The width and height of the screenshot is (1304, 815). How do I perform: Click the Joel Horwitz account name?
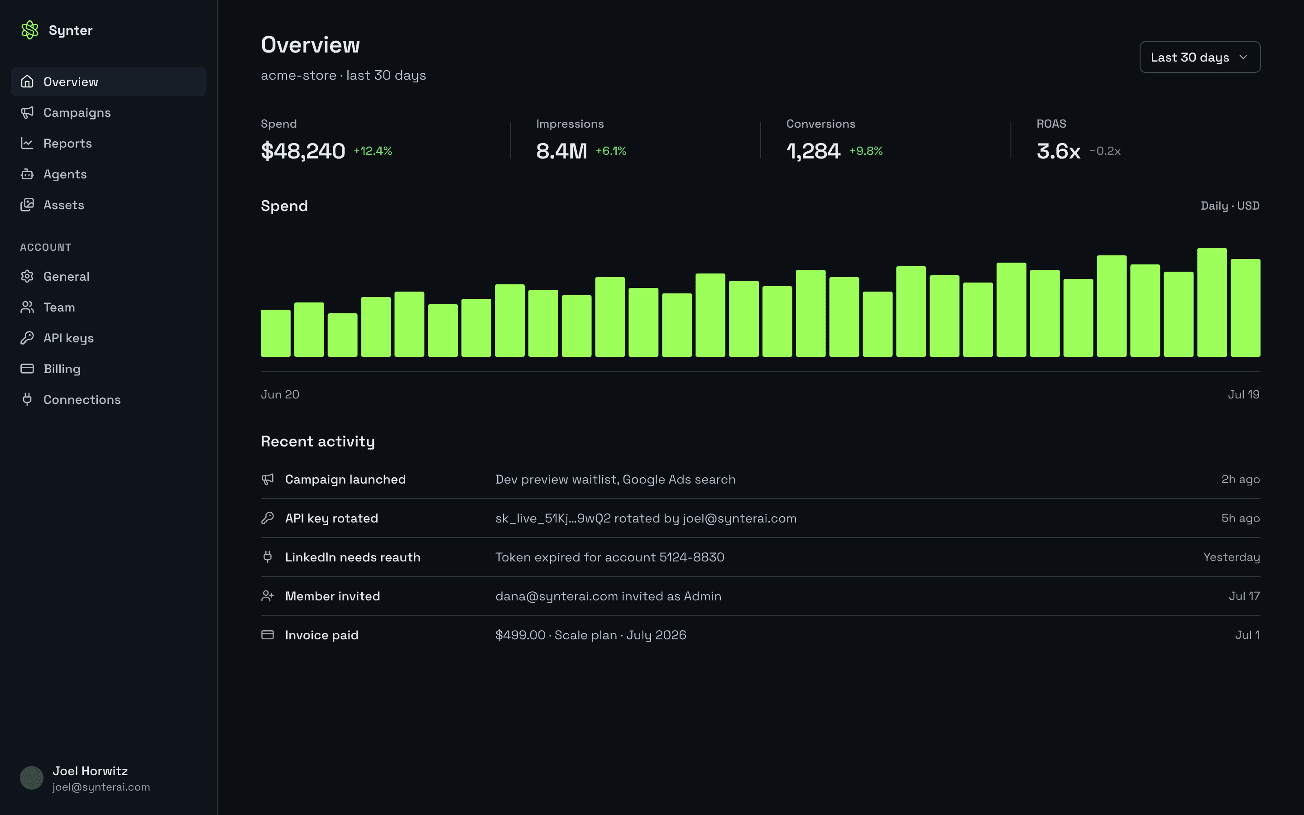point(90,771)
